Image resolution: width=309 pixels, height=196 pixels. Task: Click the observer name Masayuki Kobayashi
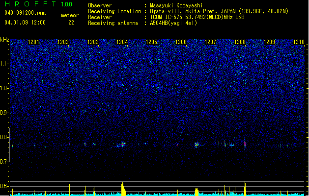coord(176,5)
